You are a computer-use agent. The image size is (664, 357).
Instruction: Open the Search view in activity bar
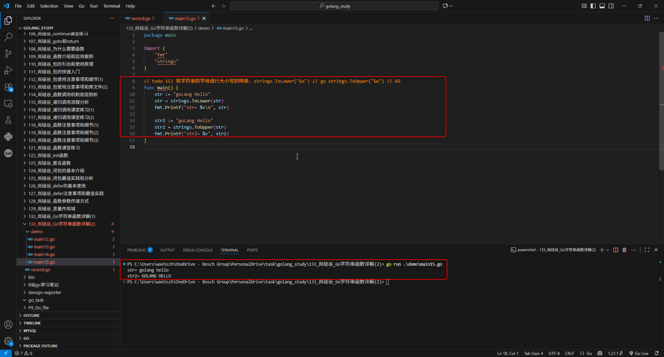(x=8, y=37)
